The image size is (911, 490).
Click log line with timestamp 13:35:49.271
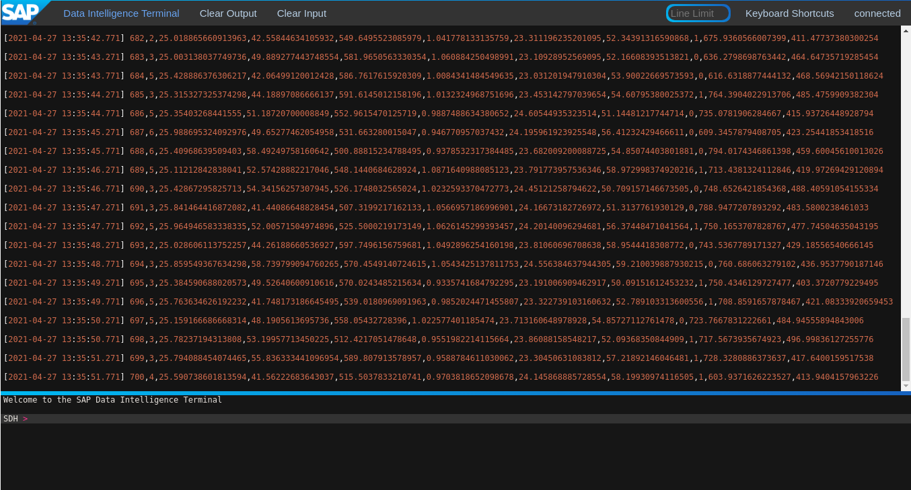click(x=441, y=283)
